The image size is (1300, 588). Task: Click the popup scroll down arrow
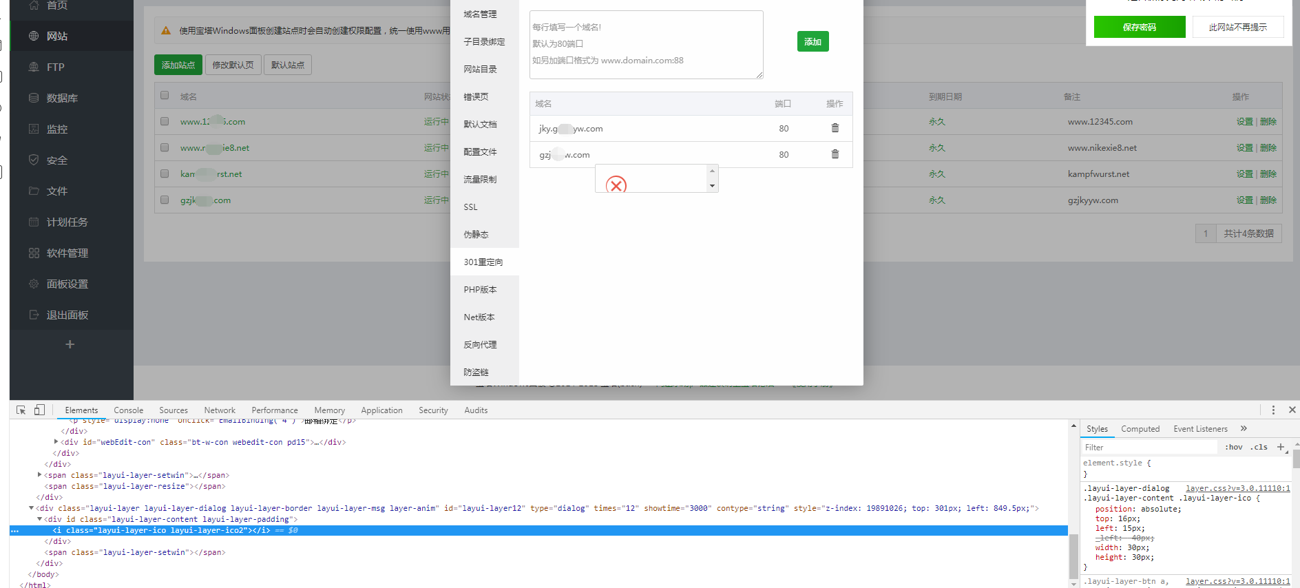point(713,187)
